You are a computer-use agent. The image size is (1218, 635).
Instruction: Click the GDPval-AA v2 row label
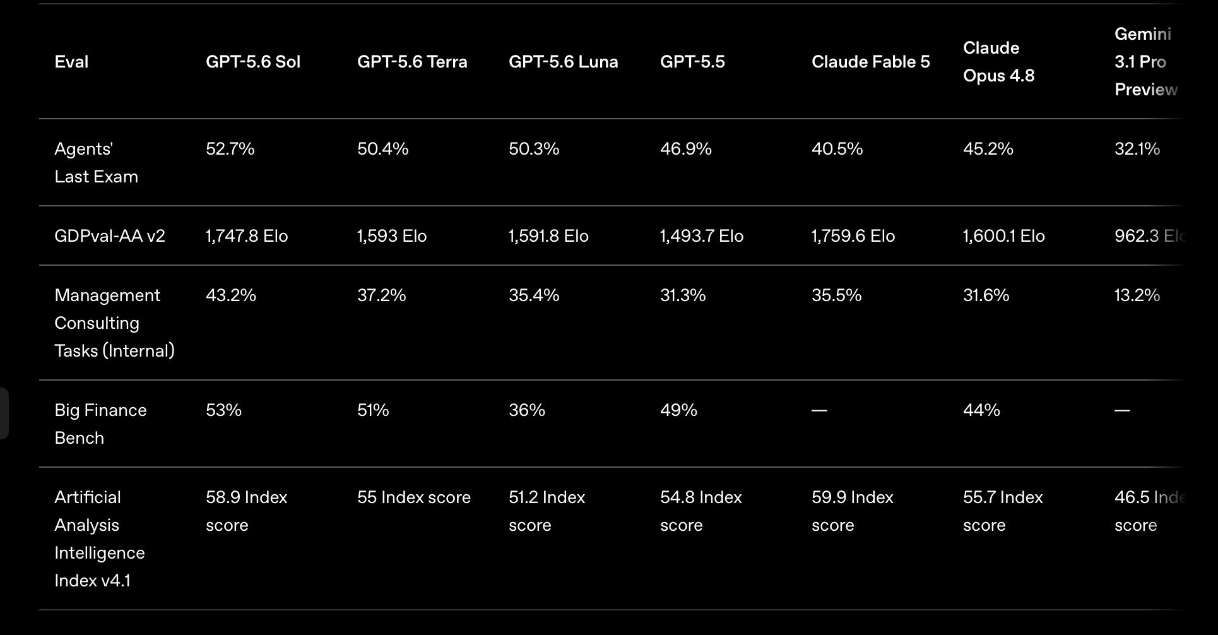110,236
